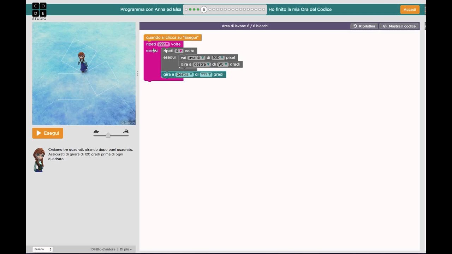452x254 pixels.
Task: Click the 'esegui' label inside the gray ripeti block
Action: click(169, 58)
